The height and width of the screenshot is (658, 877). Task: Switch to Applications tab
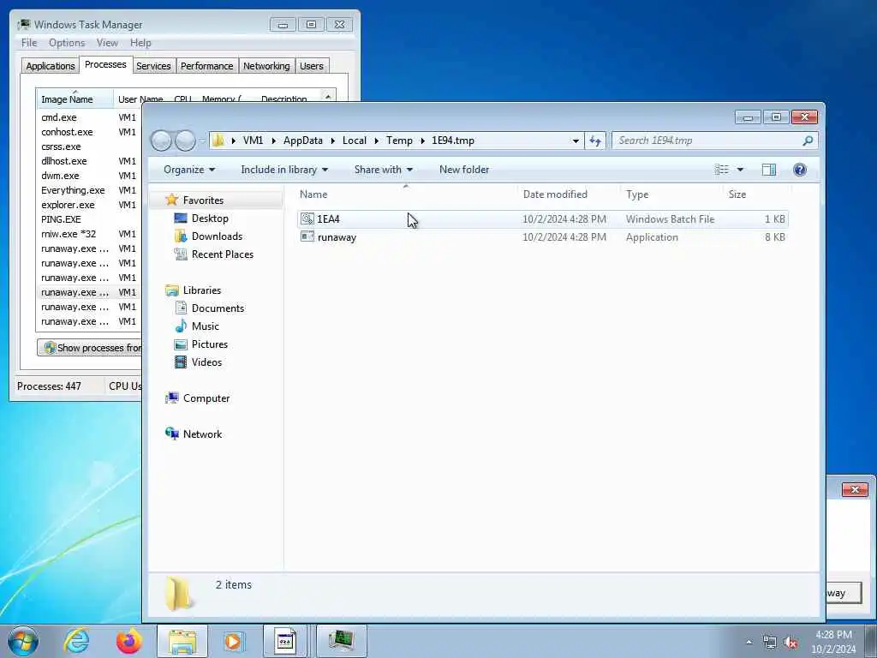click(51, 66)
